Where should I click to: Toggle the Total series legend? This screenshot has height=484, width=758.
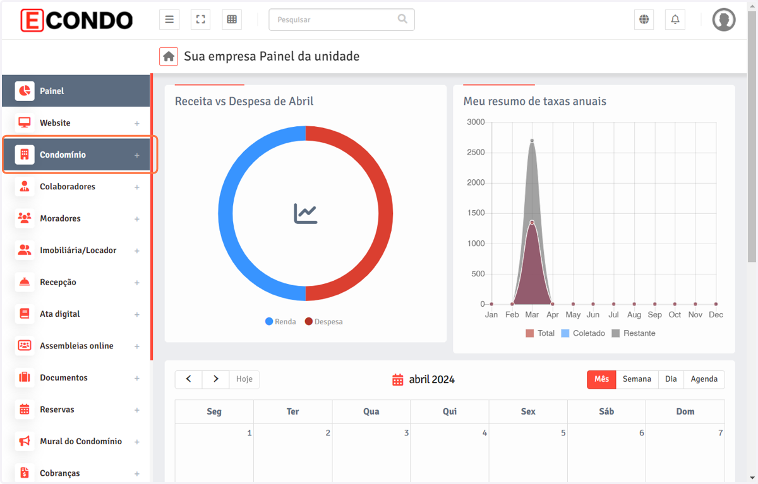pyautogui.click(x=540, y=333)
